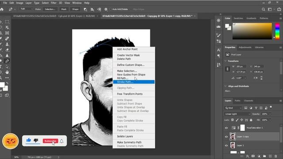Viewport: 283px width, 159px height.
Task: Collapse the Transform section
Action: coord(226,61)
